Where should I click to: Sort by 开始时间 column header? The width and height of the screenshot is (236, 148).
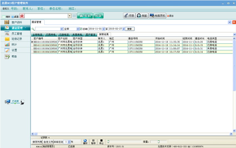(168, 38)
